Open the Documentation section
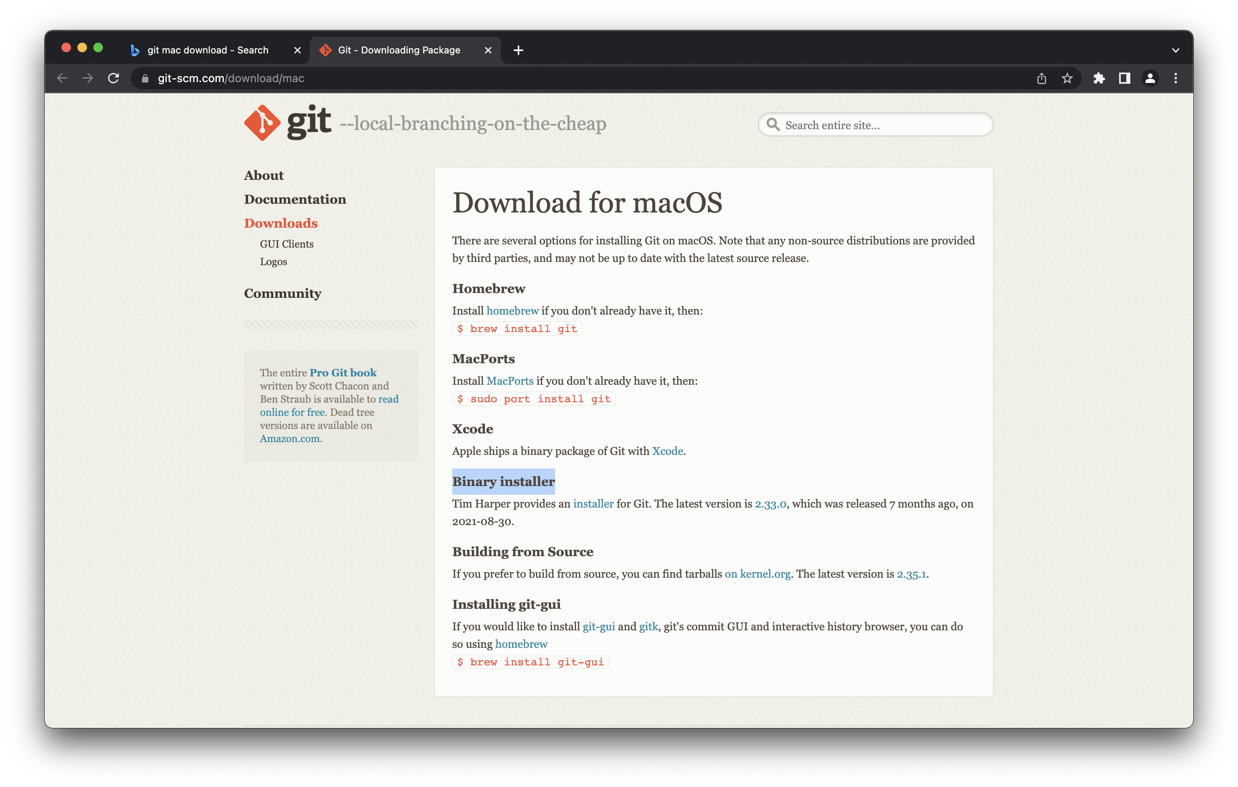 [295, 199]
